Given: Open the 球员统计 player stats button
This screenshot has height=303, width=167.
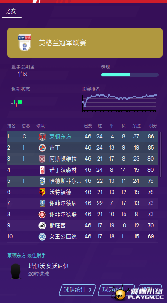Looking at the screenshot, I should [x=116, y=290].
